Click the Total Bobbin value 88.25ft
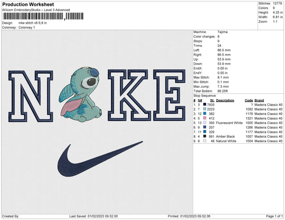 click(x=222, y=91)
